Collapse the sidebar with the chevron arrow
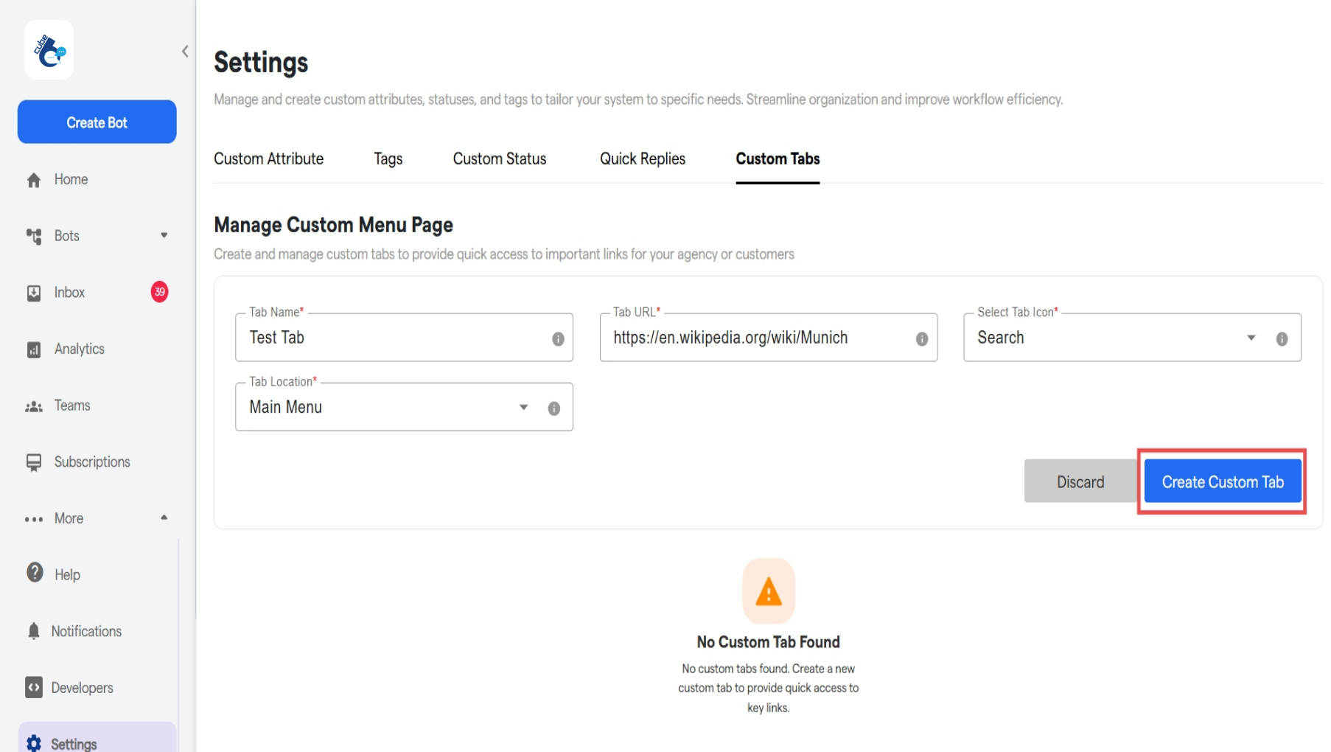Screen dimensions: 1331x752 [x=185, y=52]
